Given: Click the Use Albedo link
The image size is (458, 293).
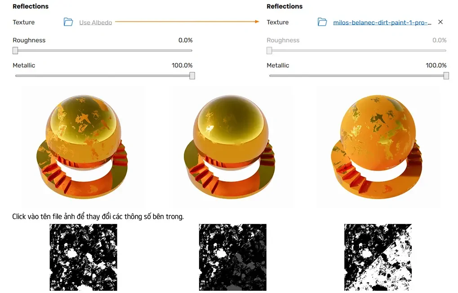Looking at the screenshot, I should point(95,22).
